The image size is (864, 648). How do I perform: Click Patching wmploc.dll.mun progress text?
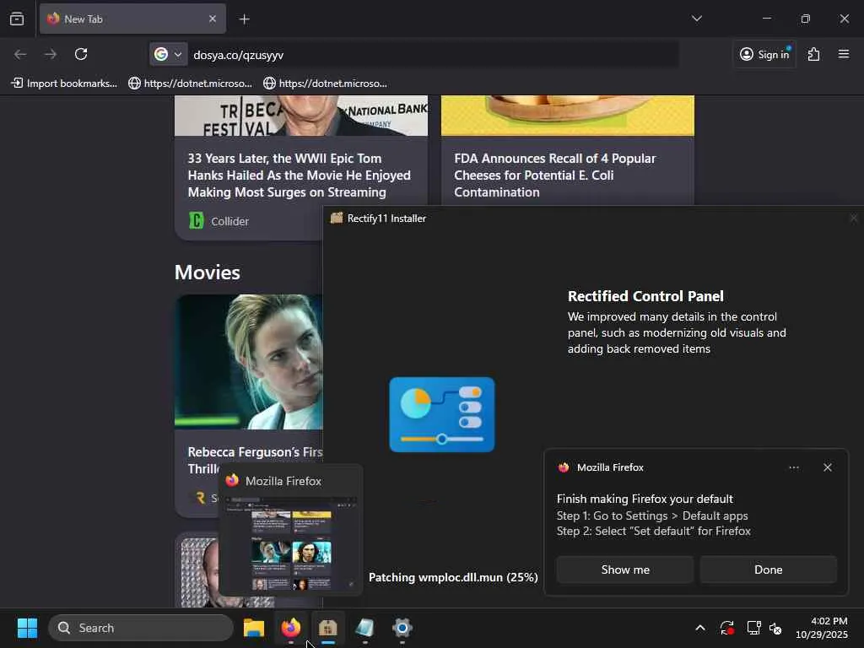453,577
